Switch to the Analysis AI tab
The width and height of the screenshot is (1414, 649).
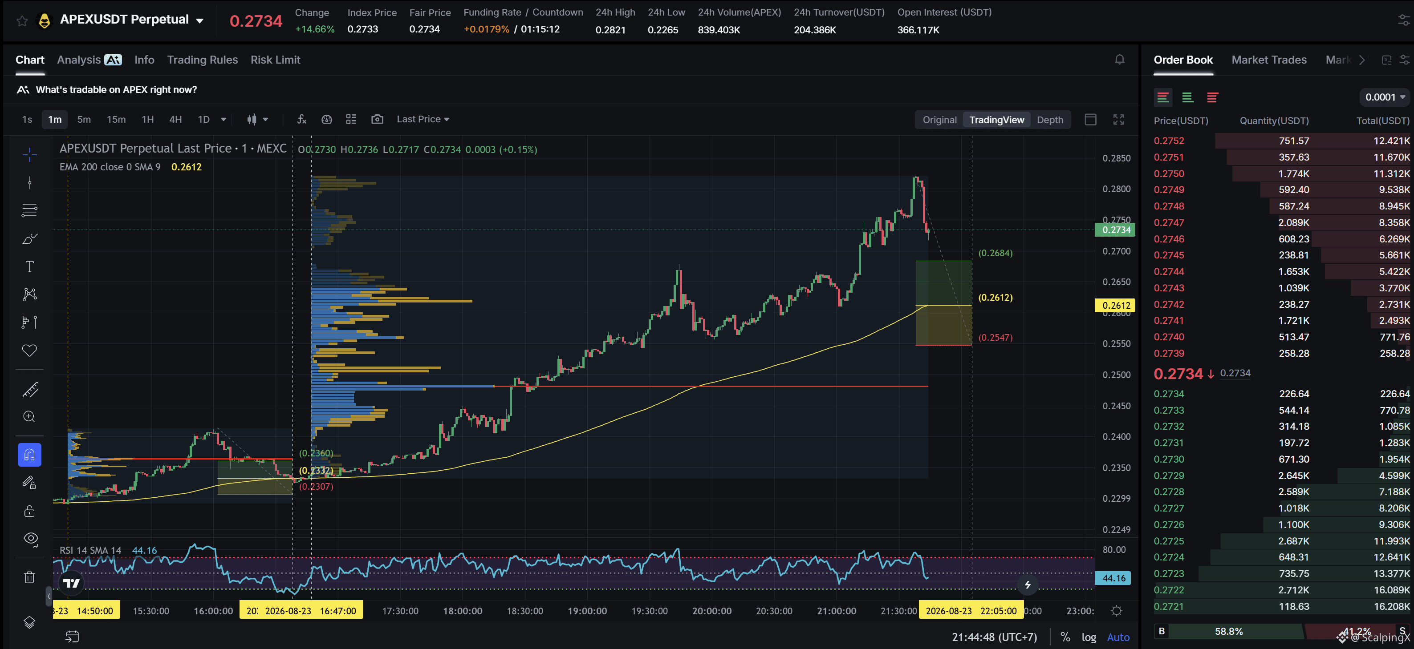click(89, 60)
